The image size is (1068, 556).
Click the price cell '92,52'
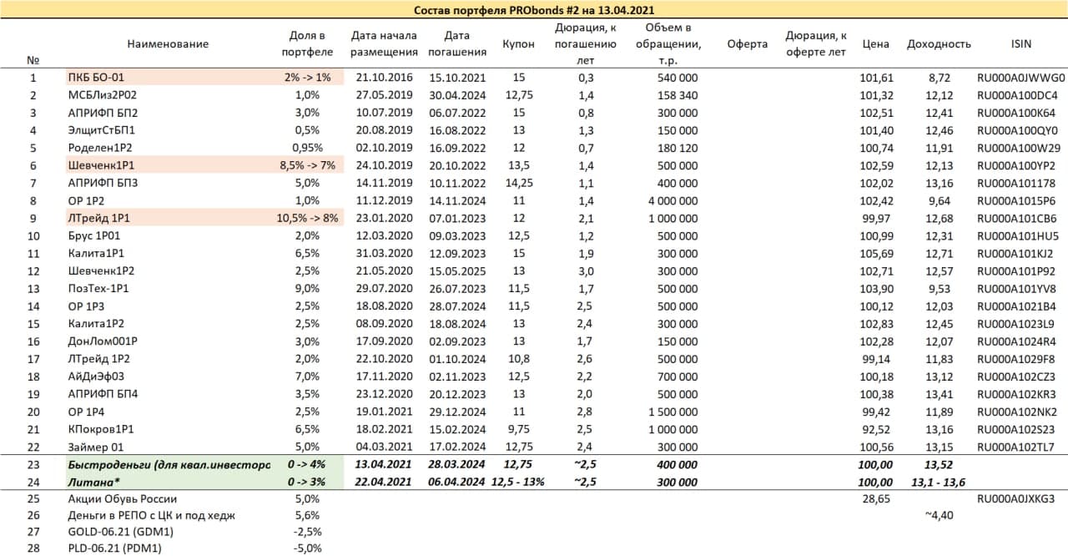875,429
